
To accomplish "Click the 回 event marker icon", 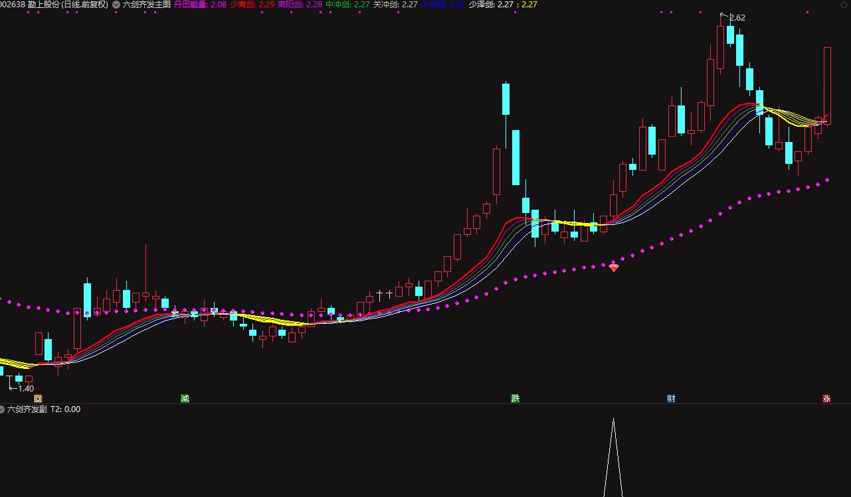I will coord(38,399).
